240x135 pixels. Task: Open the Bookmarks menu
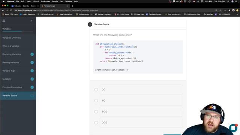pyautogui.click(x=45, y=1)
